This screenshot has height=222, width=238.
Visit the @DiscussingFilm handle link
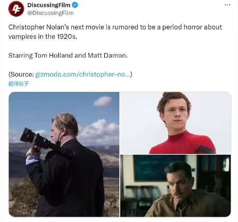point(50,13)
